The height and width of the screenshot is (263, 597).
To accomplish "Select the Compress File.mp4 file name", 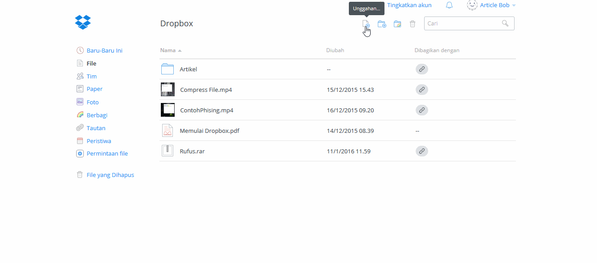I will 206,90.
